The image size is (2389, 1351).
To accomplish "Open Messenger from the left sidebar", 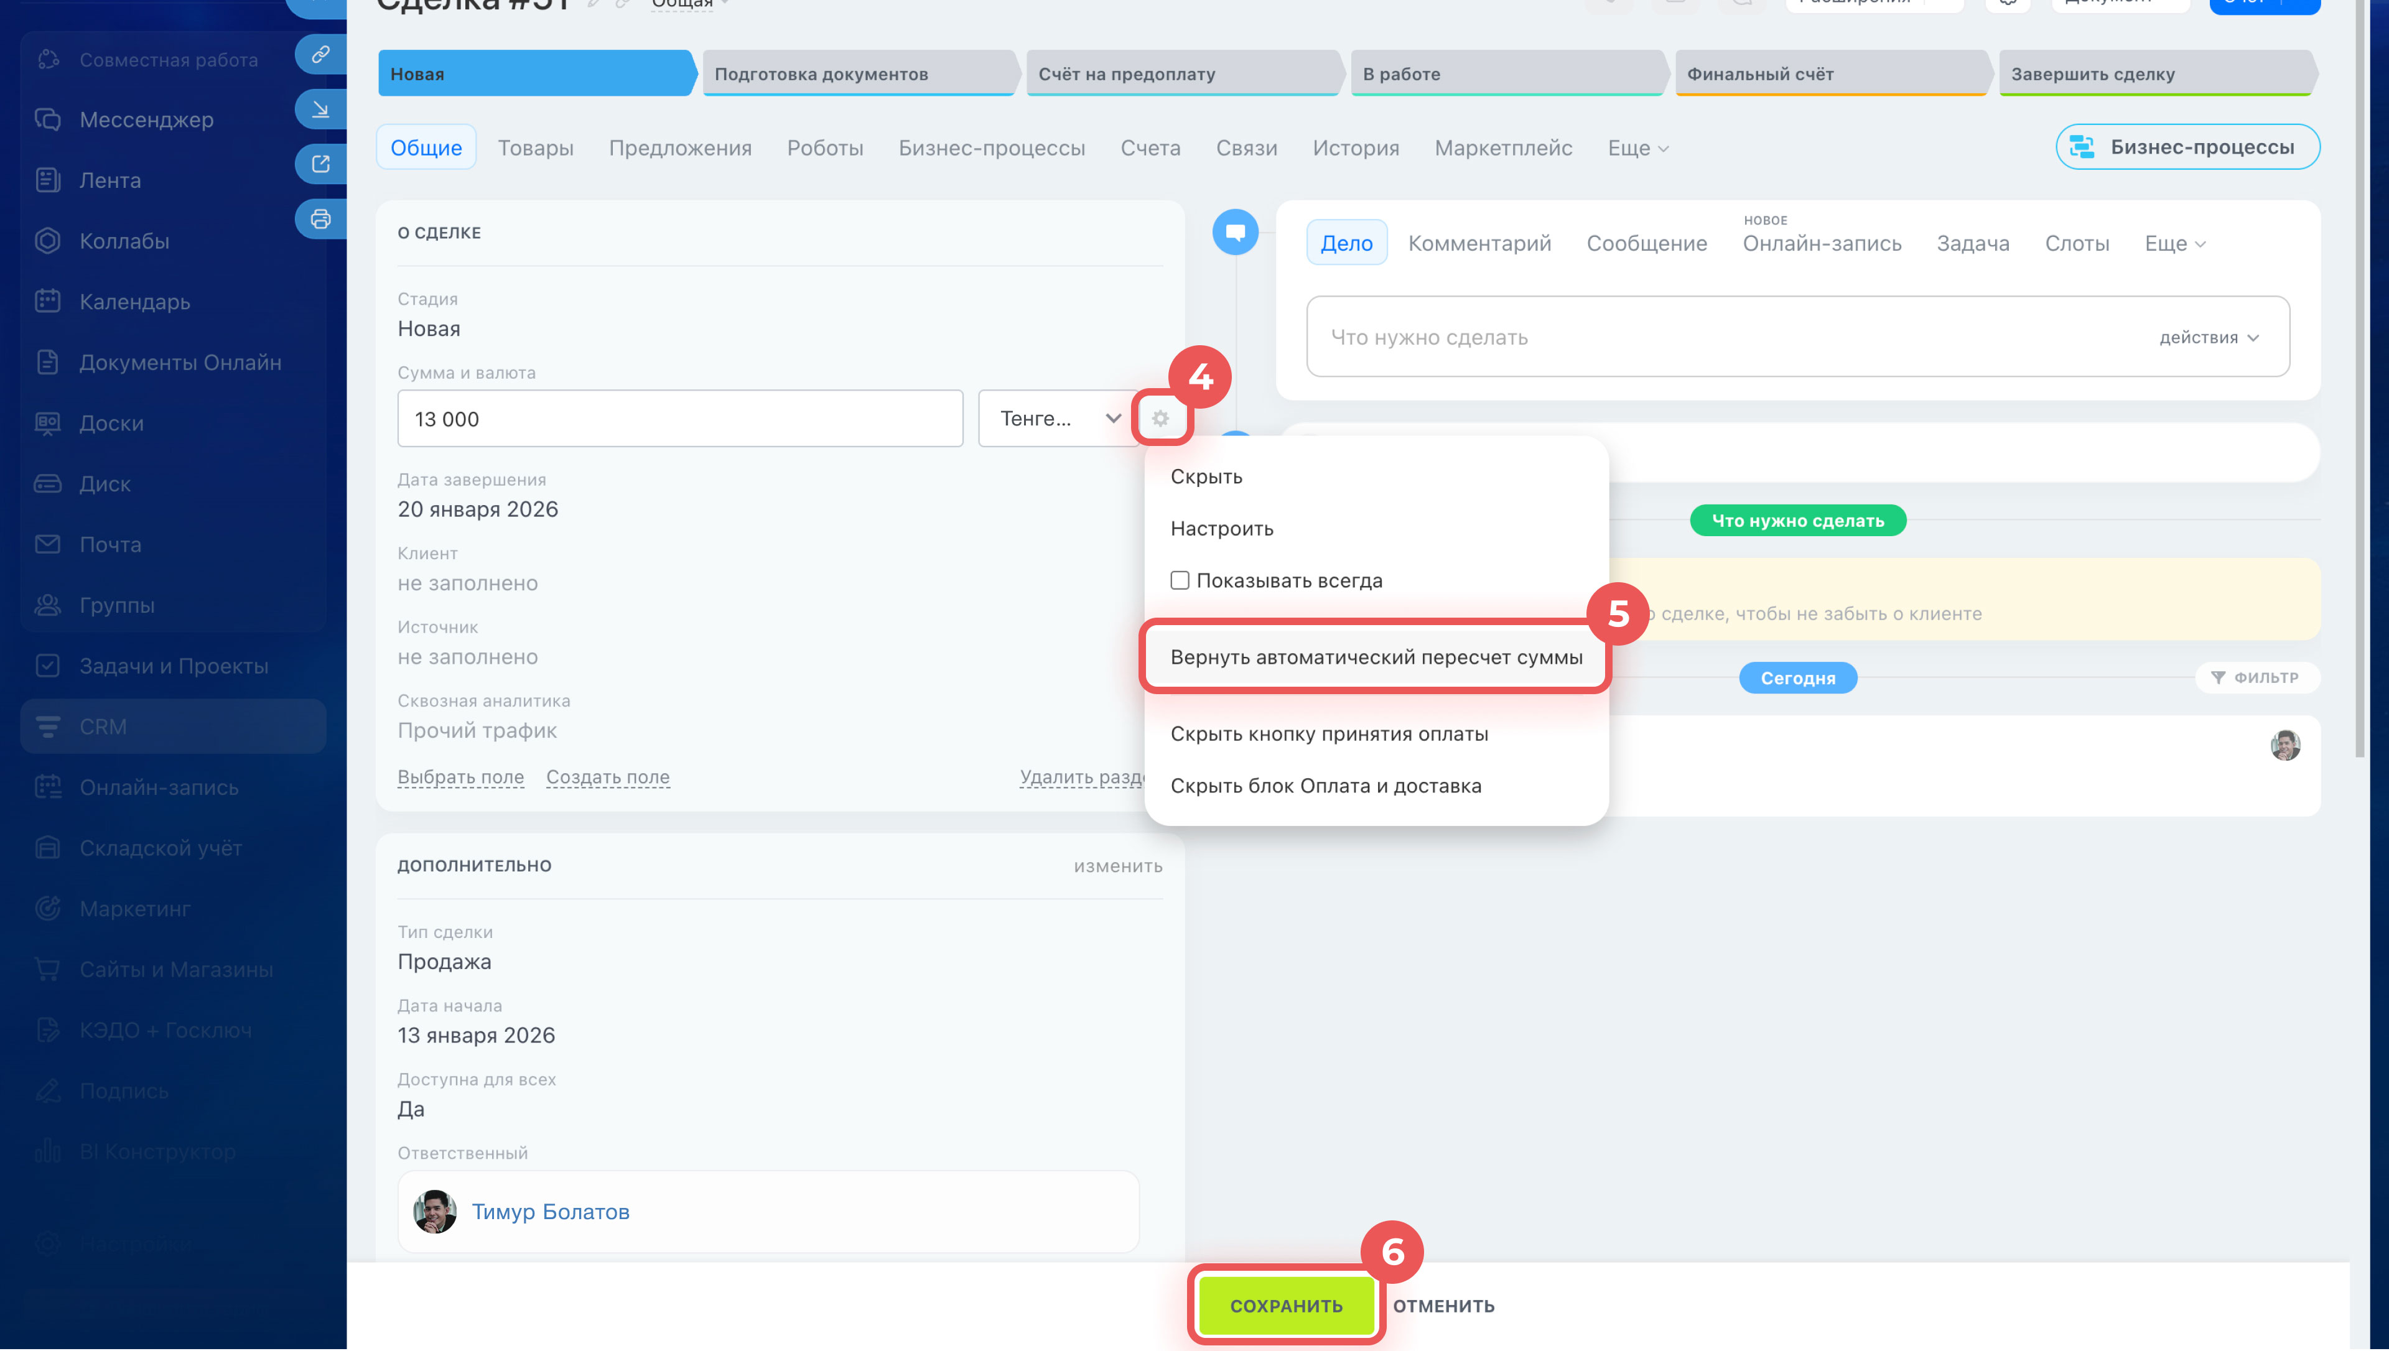I will [x=146, y=119].
